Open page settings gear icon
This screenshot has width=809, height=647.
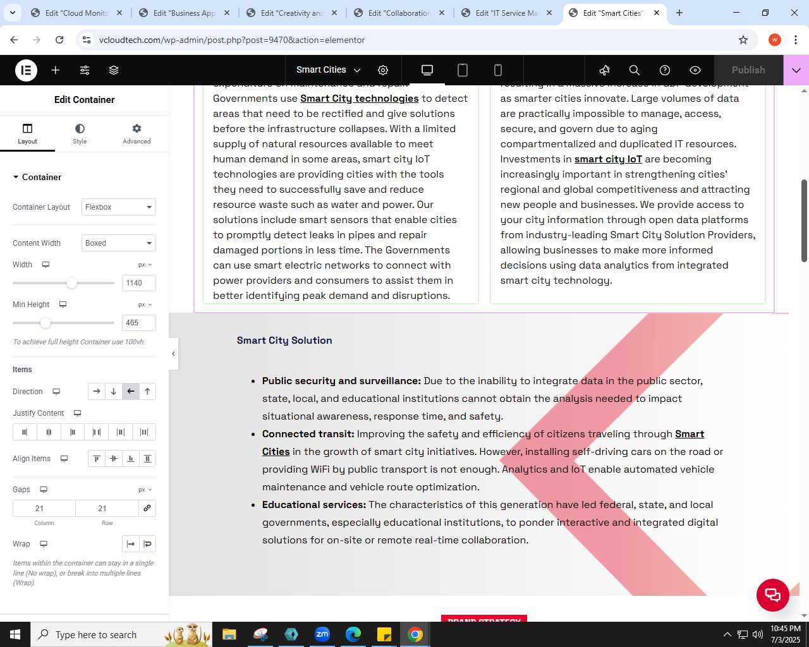[x=383, y=70]
